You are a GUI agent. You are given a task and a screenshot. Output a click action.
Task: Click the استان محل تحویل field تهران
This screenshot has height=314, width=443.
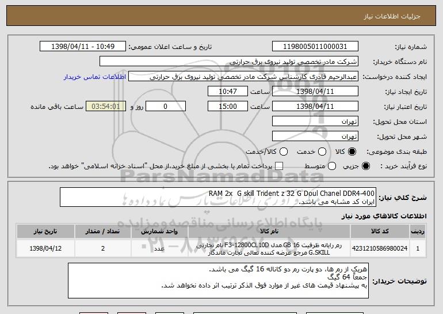click(315, 122)
